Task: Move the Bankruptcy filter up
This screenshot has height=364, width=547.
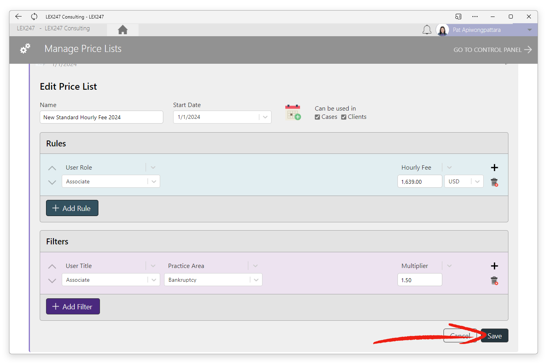Action: [x=52, y=266]
